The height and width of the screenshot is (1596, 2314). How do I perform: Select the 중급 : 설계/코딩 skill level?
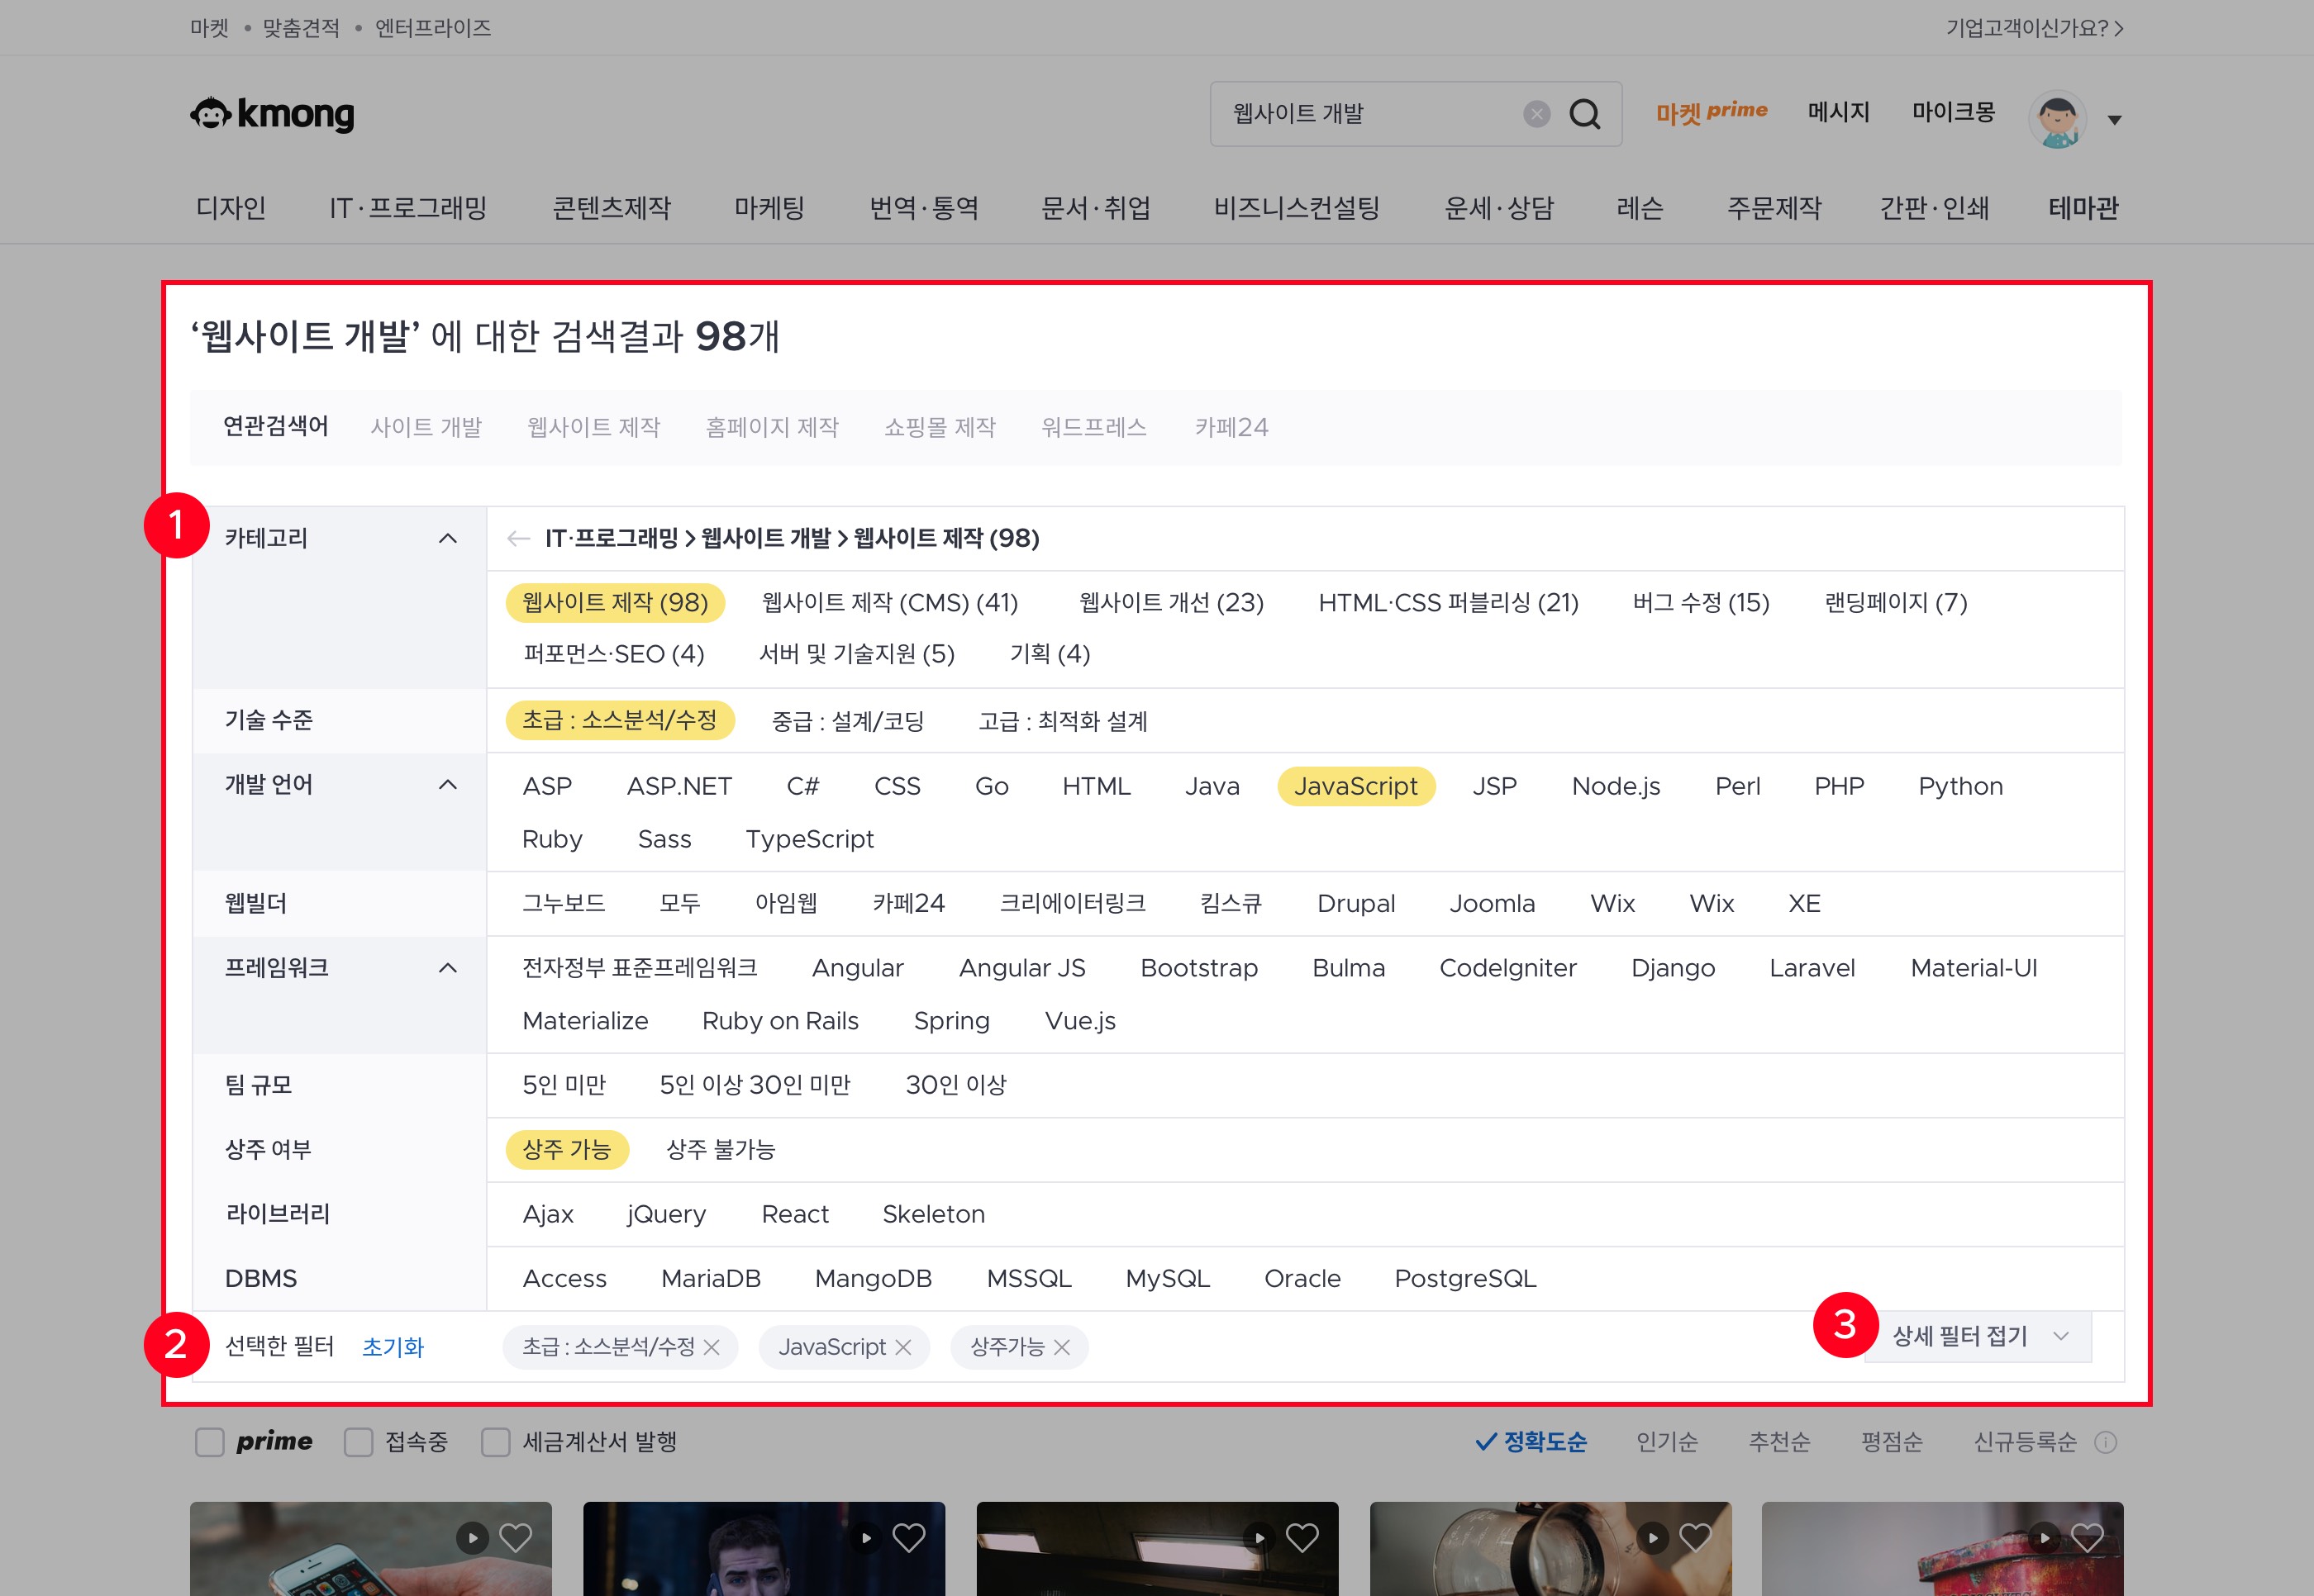847,721
